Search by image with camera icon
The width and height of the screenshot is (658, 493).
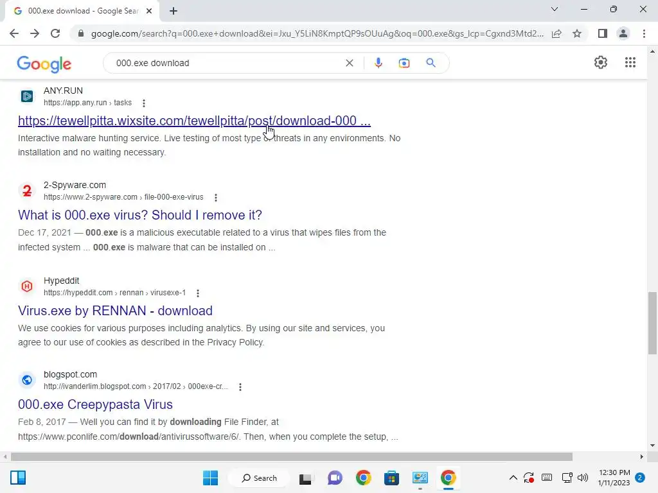(x=404, y=63)
